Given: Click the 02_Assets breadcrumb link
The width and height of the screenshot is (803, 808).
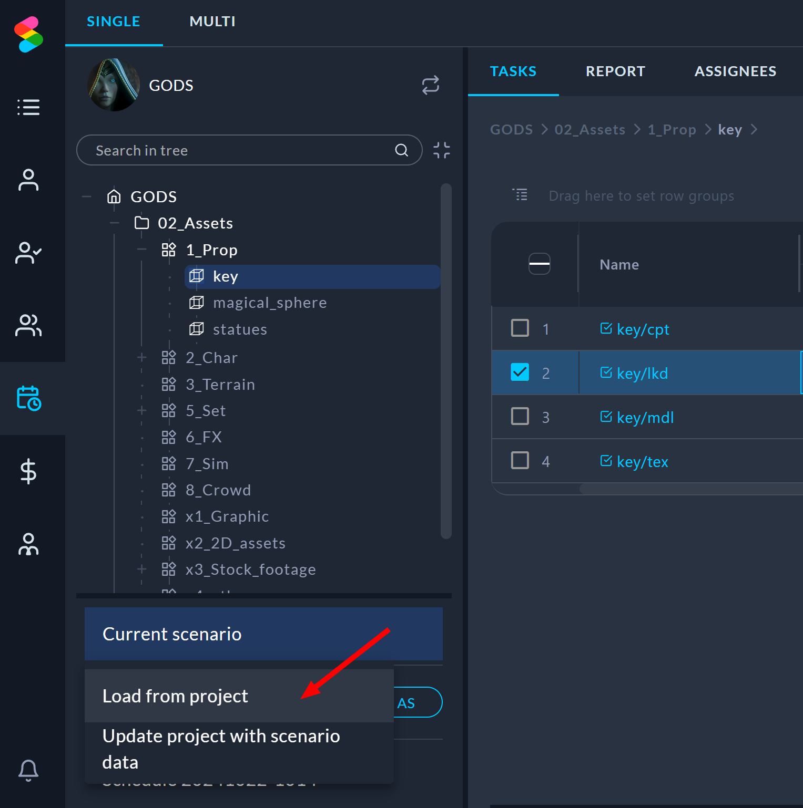Looking at the screenshot, I should coord(590,129).
